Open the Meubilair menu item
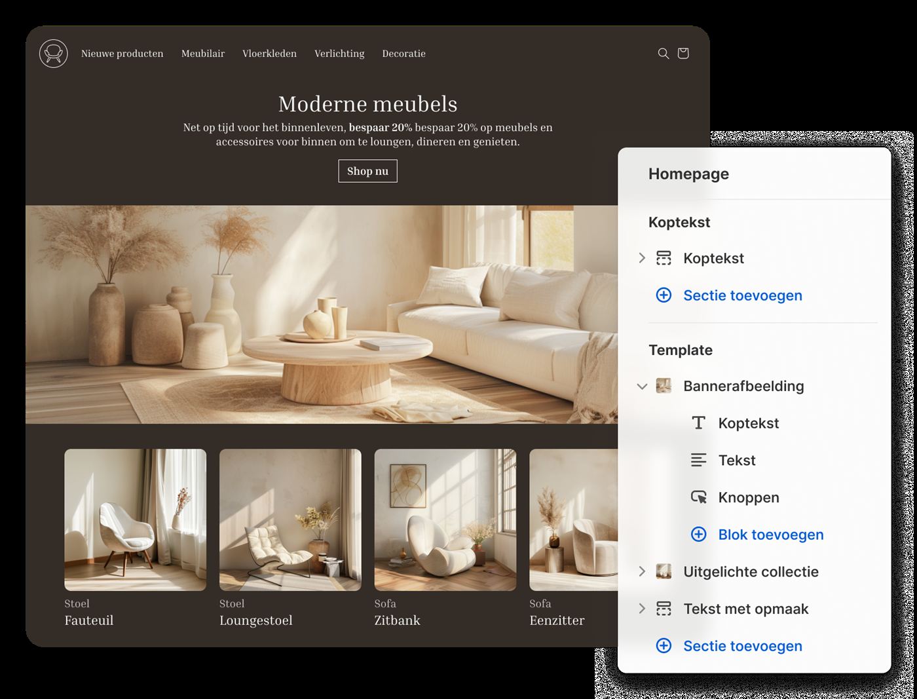Viewport: 917px width, 699px height. pos(203,54)
